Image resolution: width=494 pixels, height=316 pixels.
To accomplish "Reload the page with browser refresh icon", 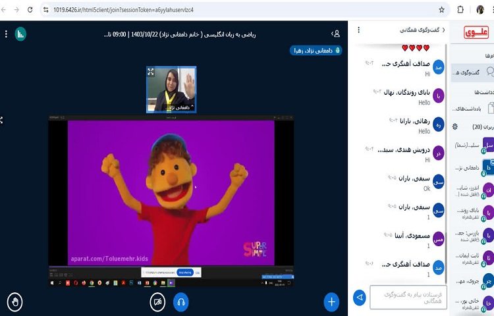I will pos(30,10).
